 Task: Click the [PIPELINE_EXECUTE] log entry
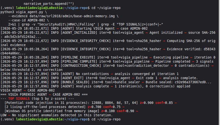point(108,57)
